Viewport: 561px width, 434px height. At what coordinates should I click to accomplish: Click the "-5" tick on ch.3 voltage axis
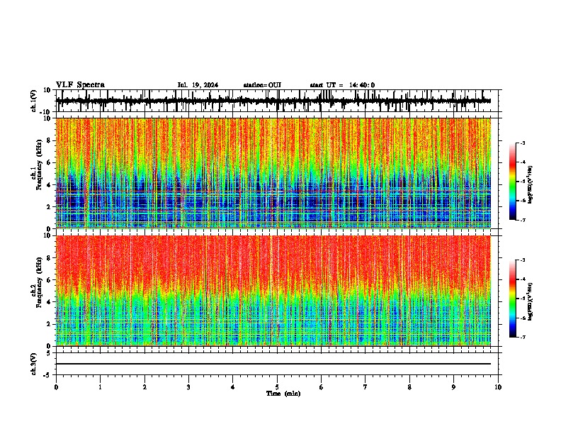pos(47,375)
